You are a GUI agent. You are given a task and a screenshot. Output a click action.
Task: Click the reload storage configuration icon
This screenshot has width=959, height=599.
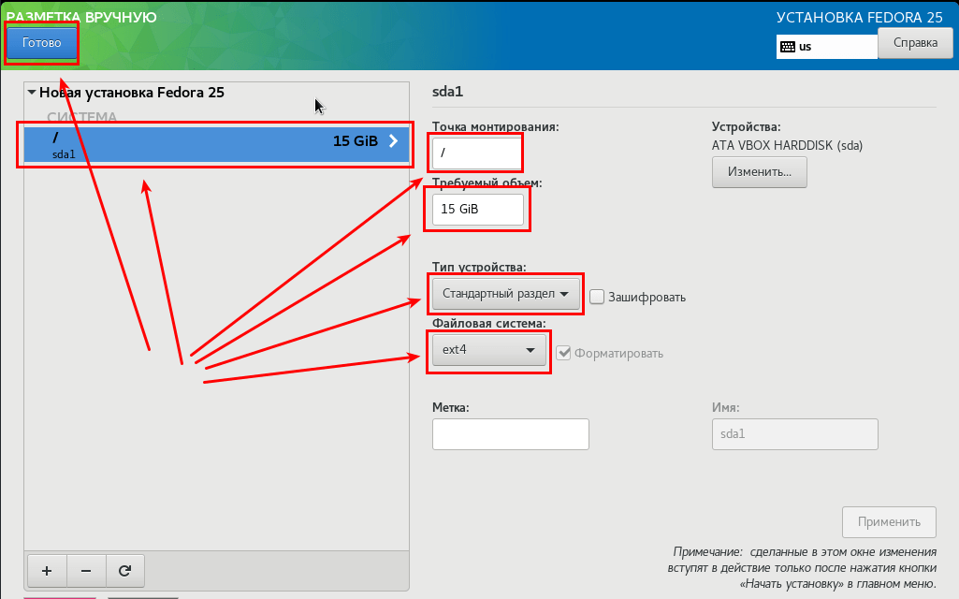click(124, 571)
